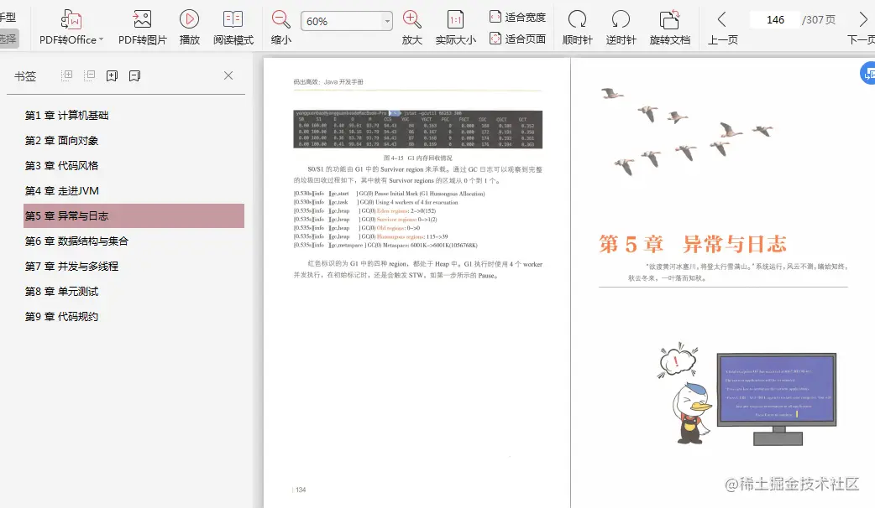Click the terminal screenshot figure in page

click(417, 129)
